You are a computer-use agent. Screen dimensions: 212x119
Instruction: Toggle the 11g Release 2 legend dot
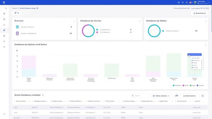pyautogui.click(x=97, y=29)
